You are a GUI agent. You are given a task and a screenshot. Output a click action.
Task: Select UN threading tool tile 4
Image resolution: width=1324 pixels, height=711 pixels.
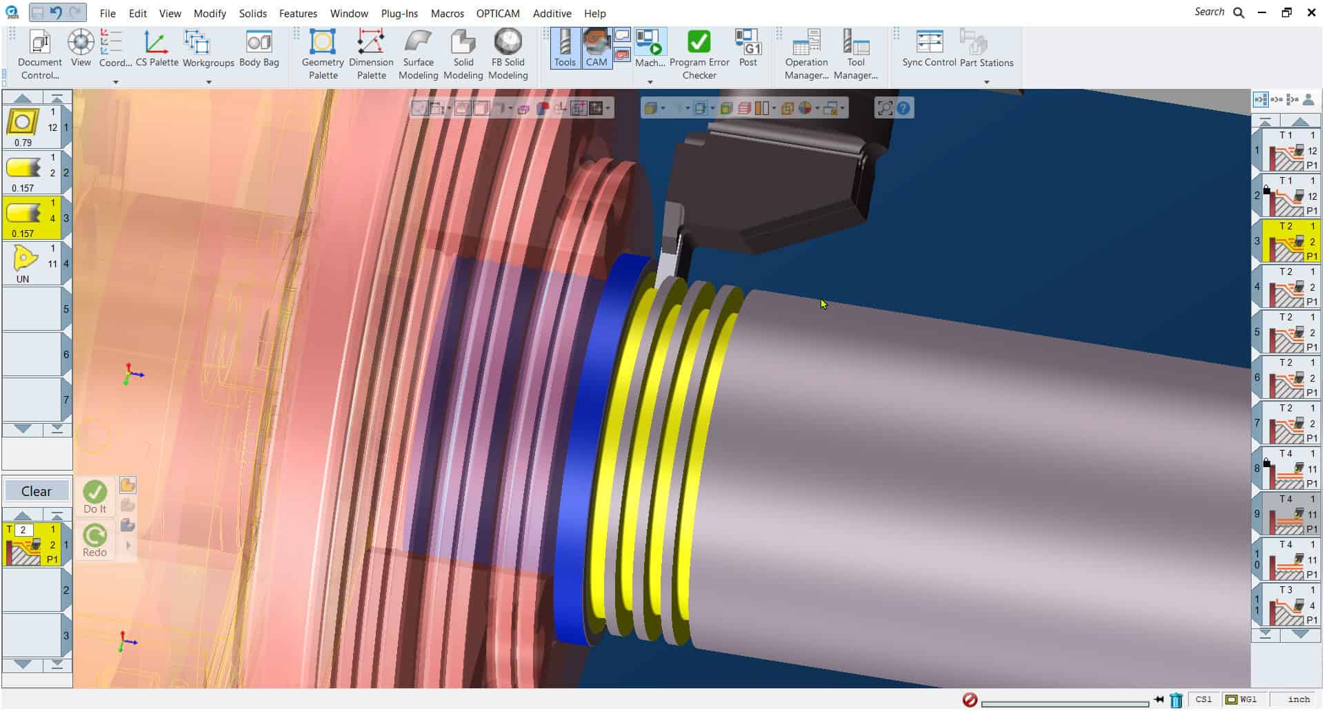(33, 264)
